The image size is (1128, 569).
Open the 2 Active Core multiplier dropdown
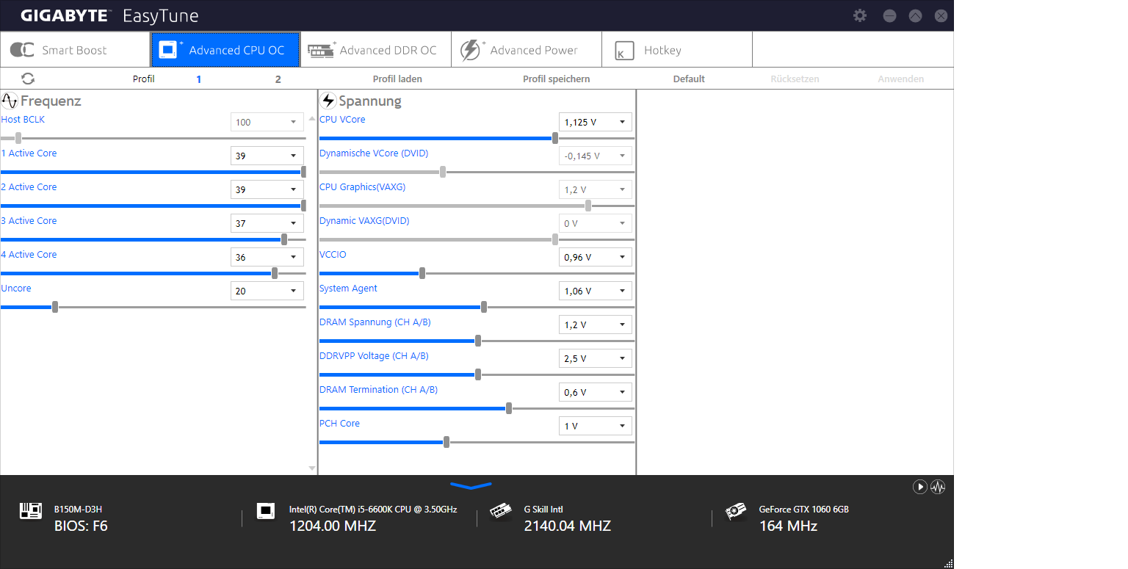(267, 189)
